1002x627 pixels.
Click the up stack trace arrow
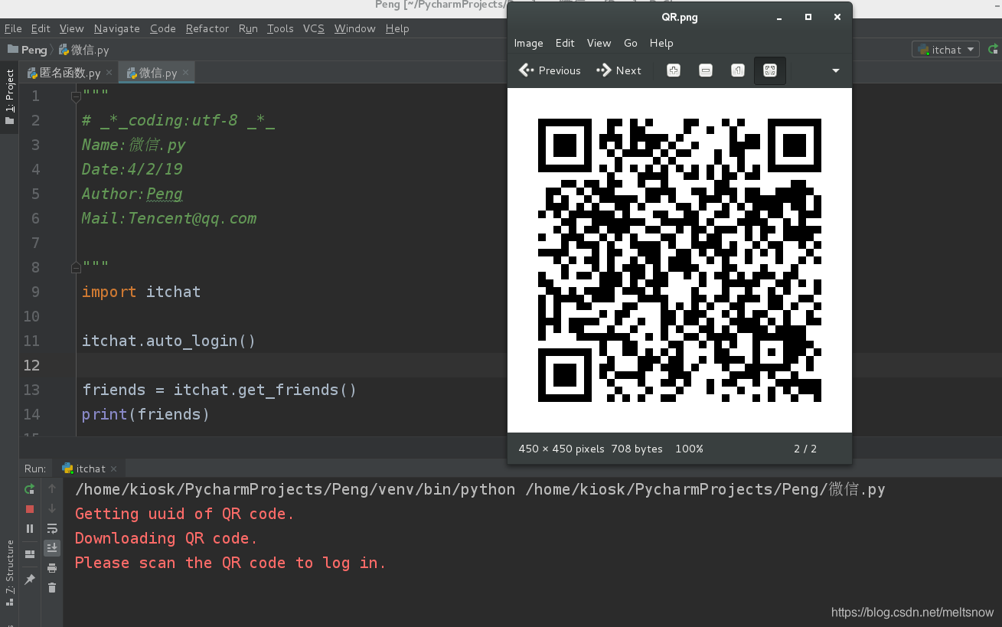click(x=52, y=488)
